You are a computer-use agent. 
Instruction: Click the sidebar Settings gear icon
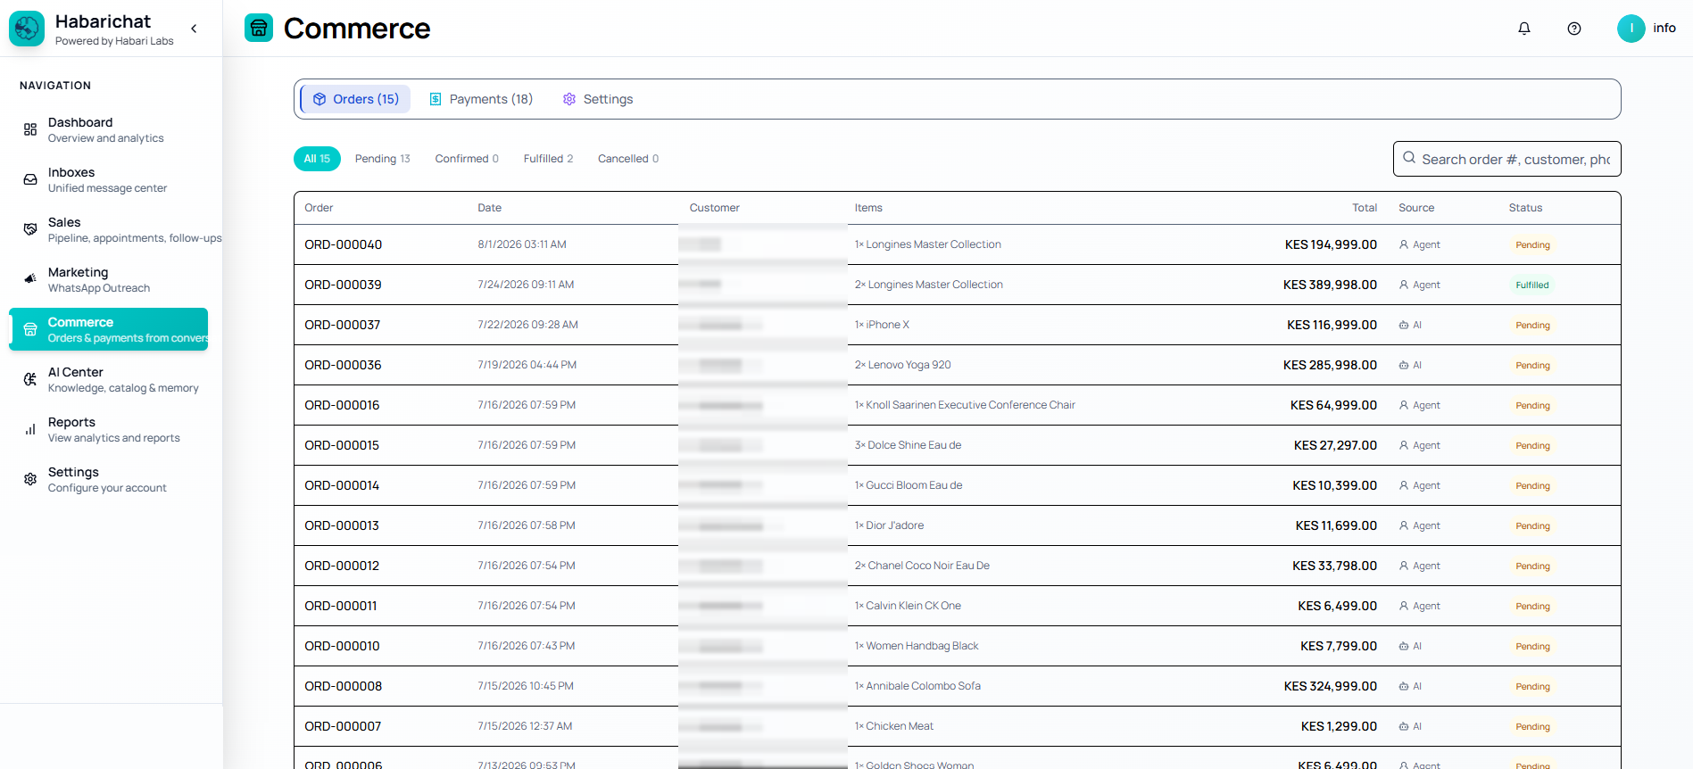tap(30, 479)
